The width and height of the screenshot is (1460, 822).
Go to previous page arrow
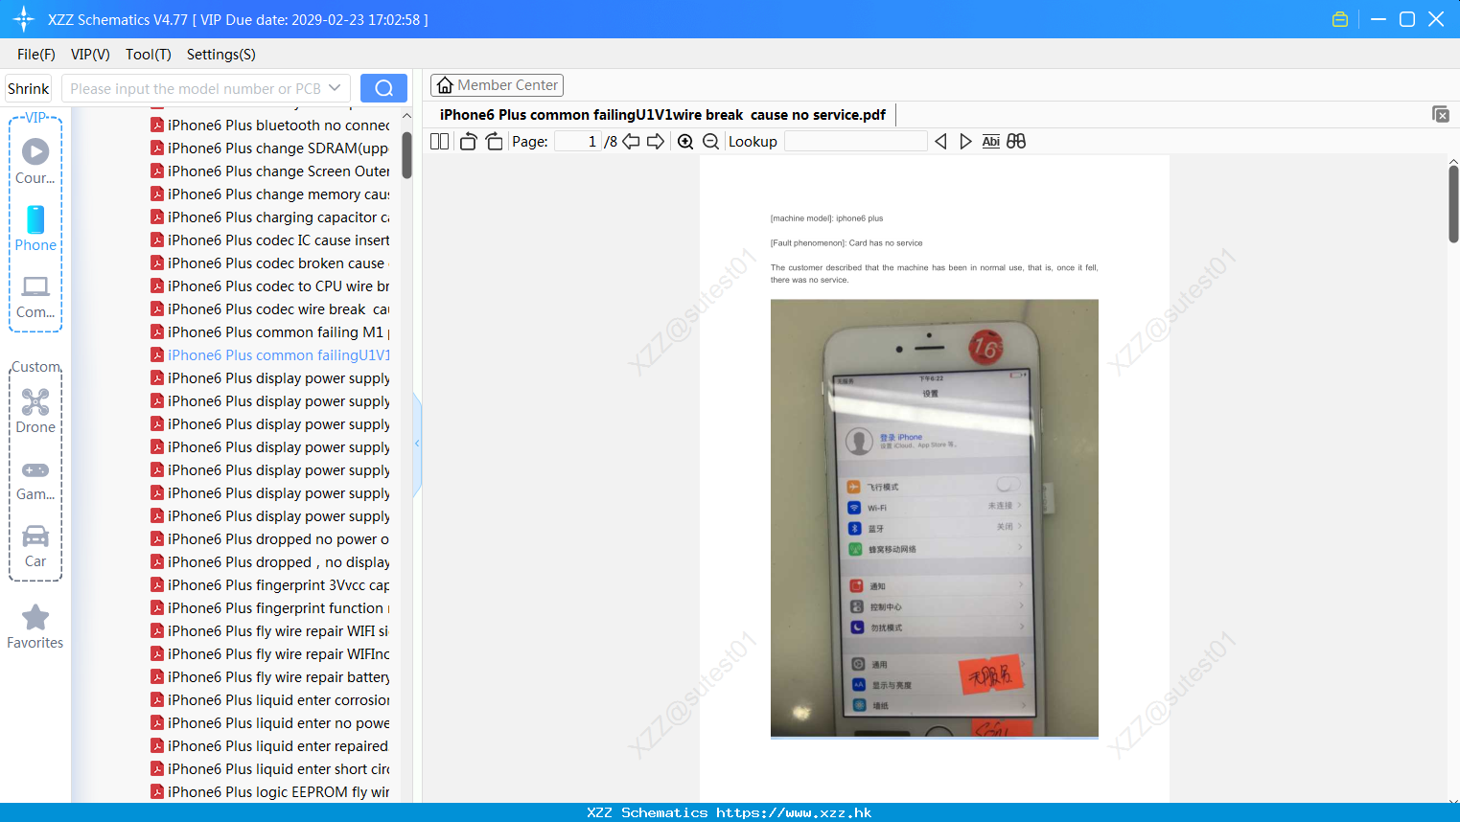click(x=631, y=142)
